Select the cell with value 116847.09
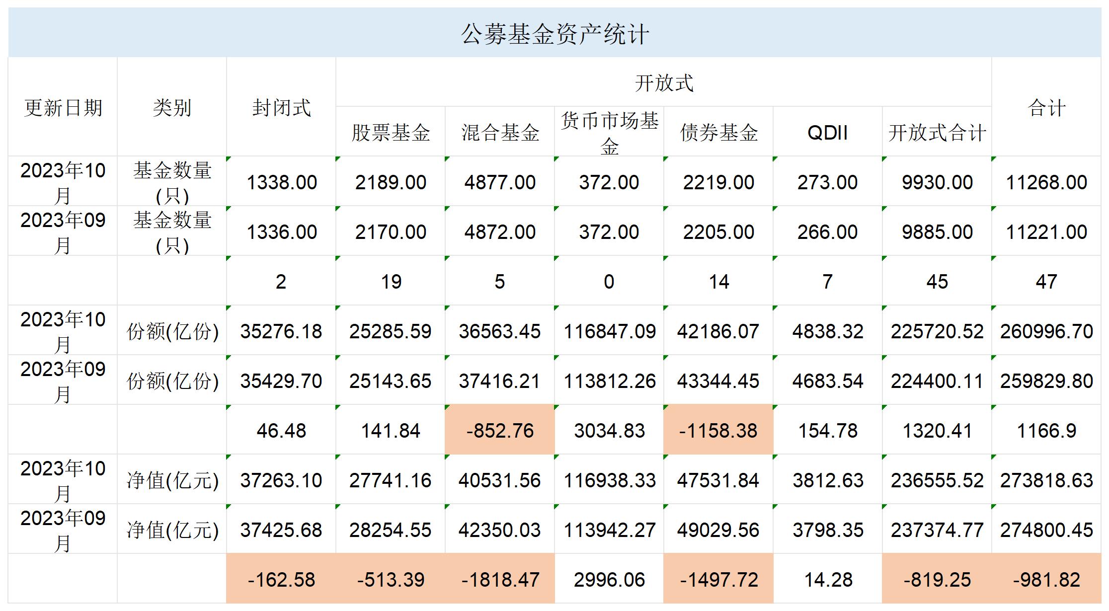Viewport: 1109px width, 611px height. (609, 331)
